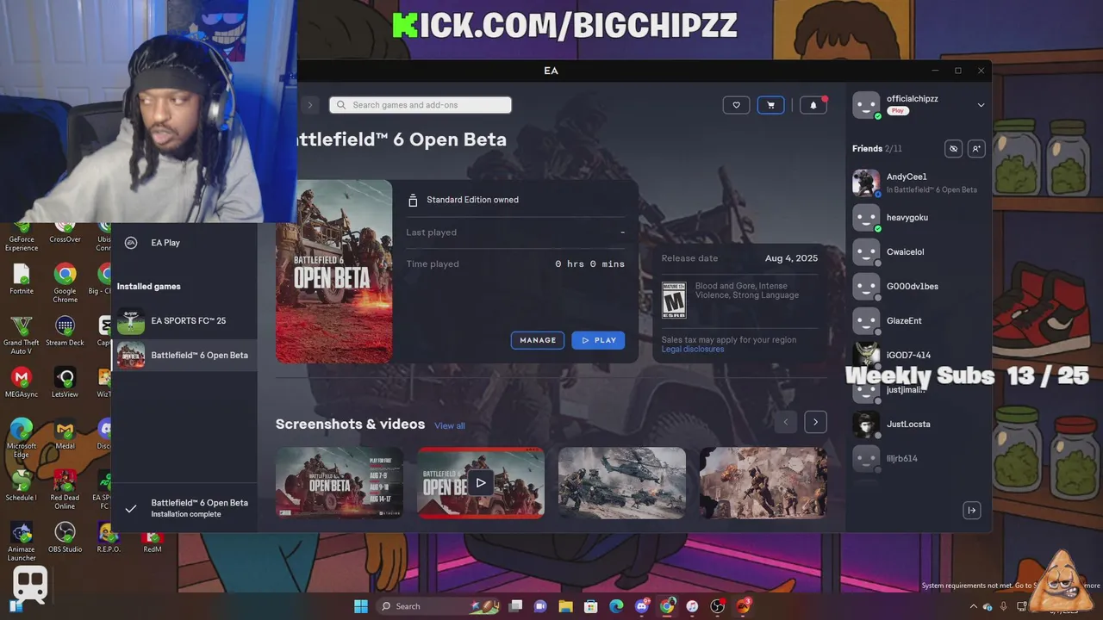Open friend iGOD7-414

(917, 355)
